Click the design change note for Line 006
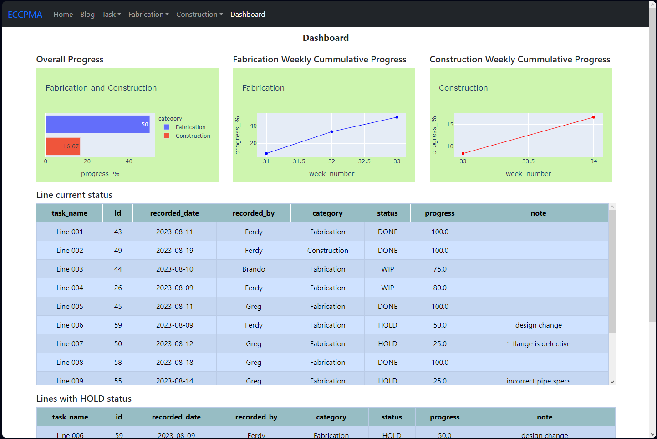657x439 pixels. tap(539, 325)
